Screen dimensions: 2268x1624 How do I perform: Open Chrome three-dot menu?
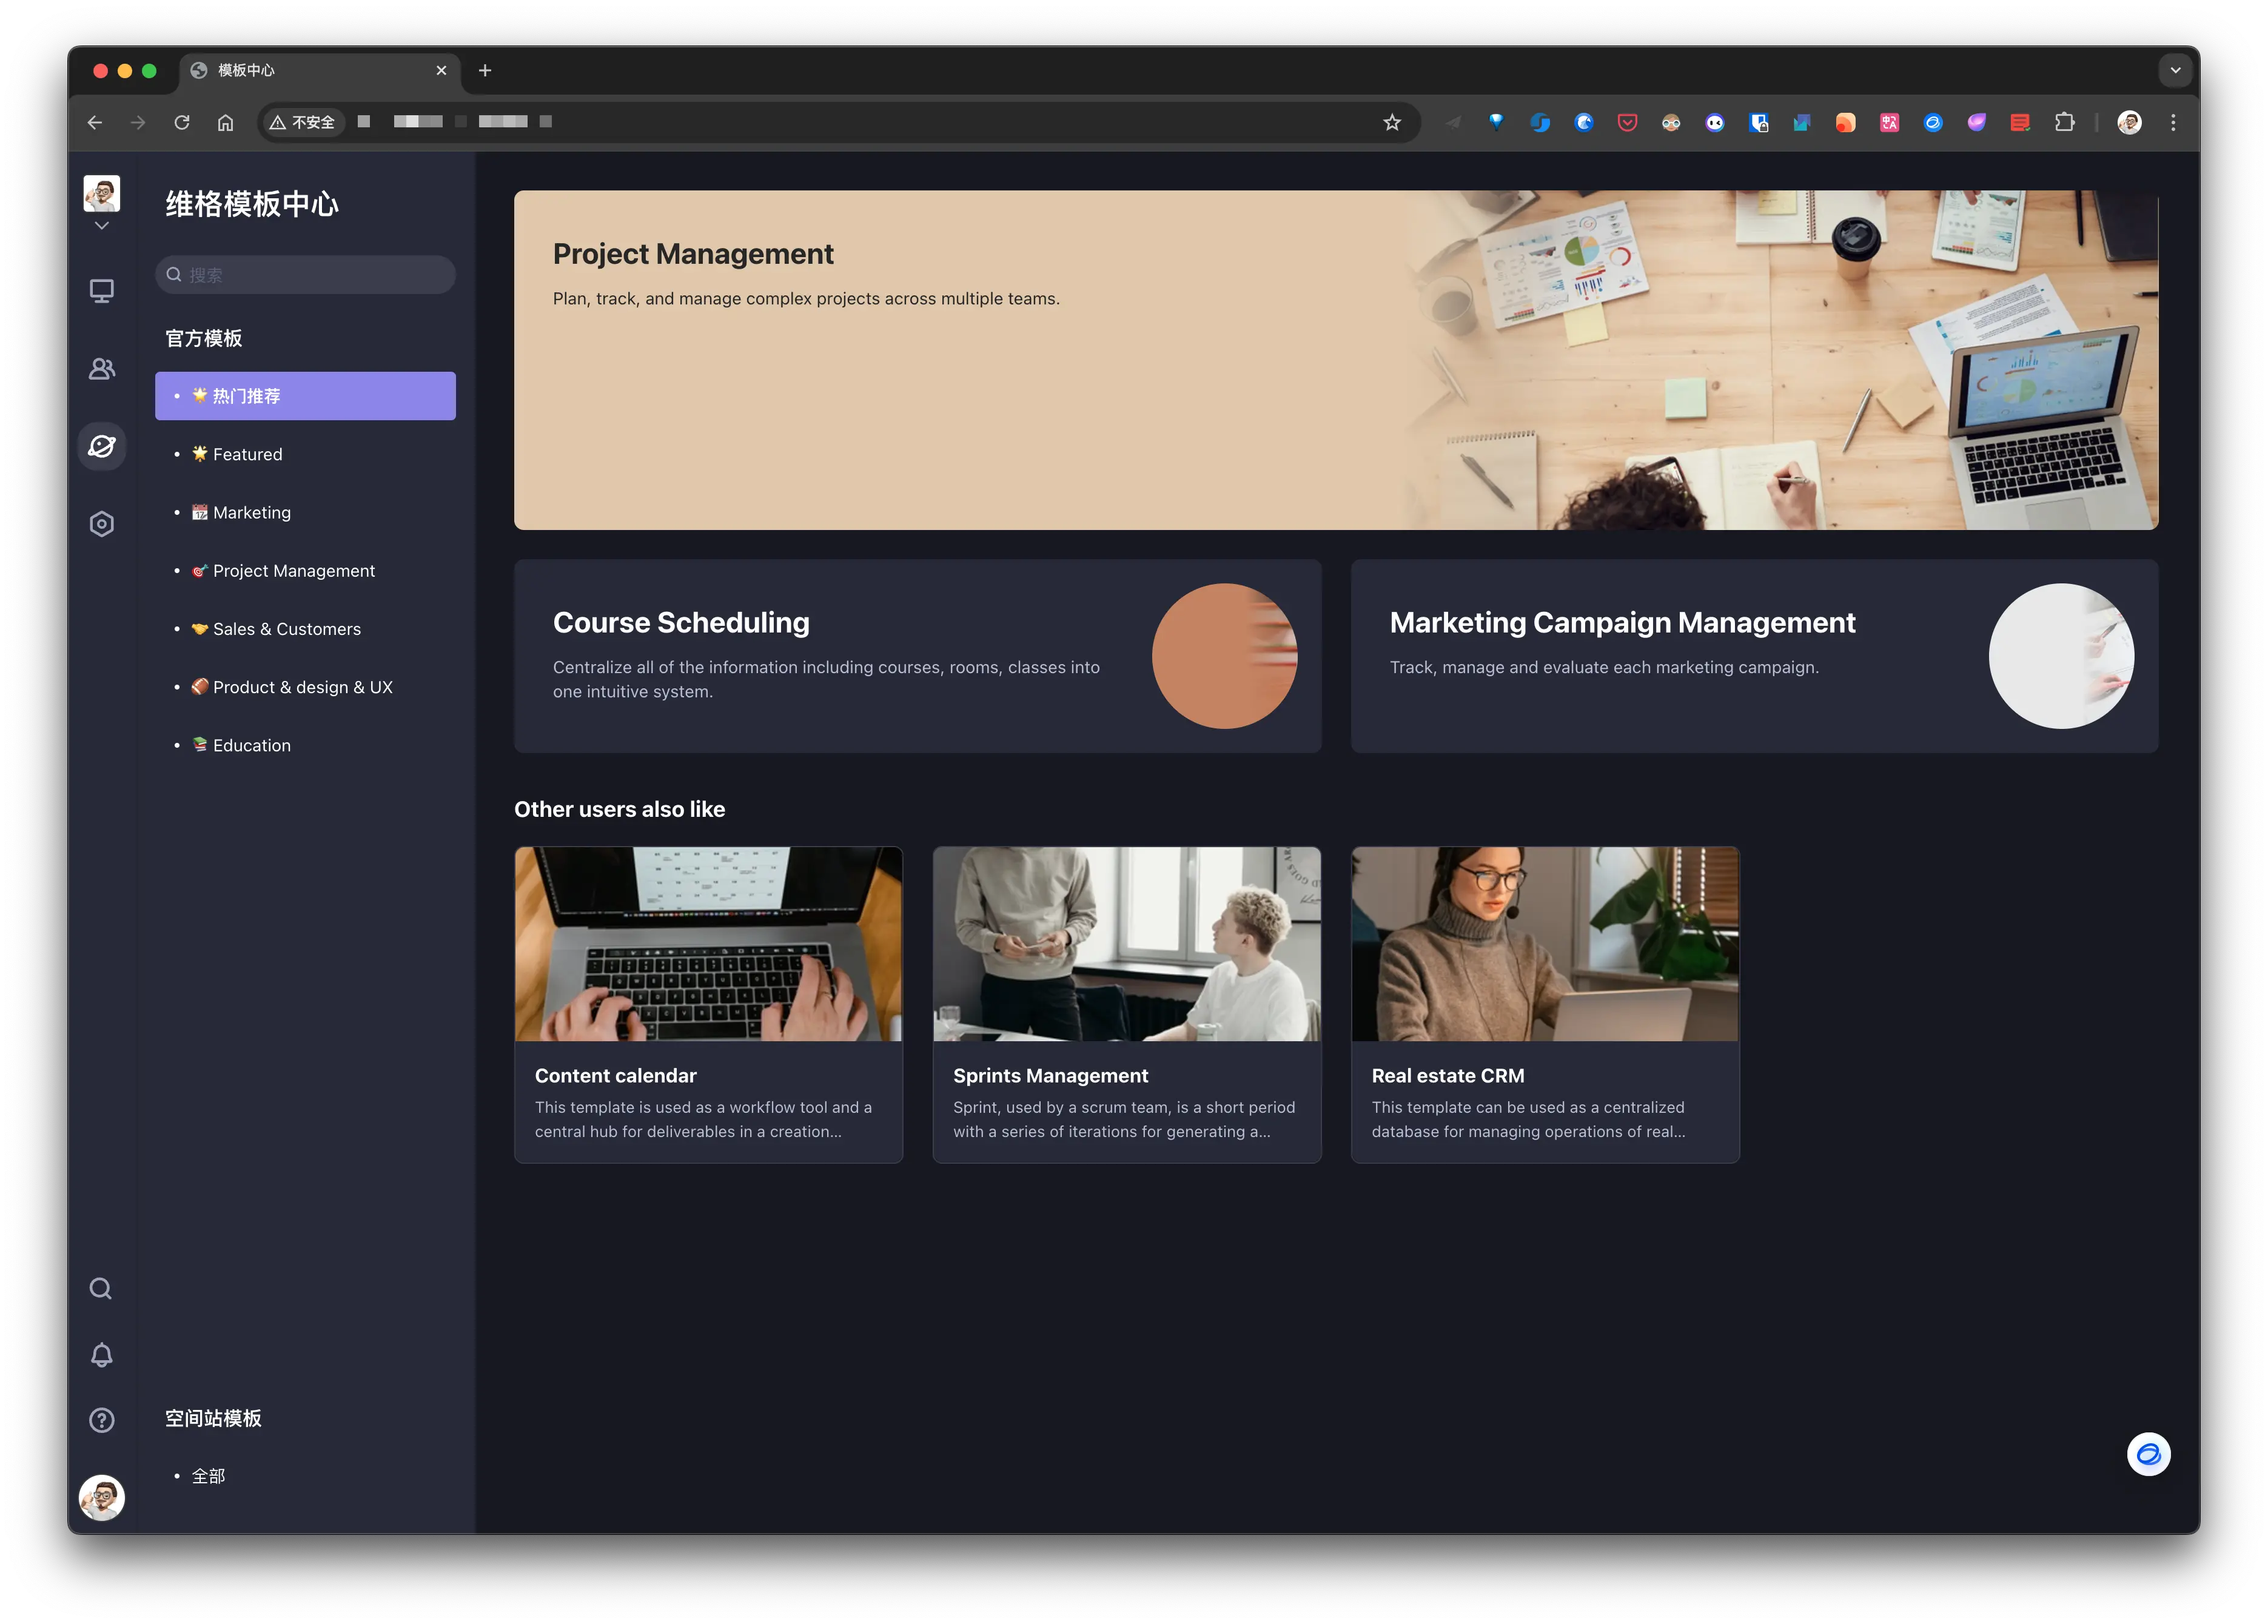pyautogui.click(x=2173, y=122)
